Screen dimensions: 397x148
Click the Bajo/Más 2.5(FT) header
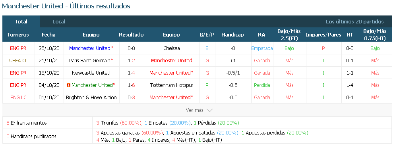click(289, 35)
